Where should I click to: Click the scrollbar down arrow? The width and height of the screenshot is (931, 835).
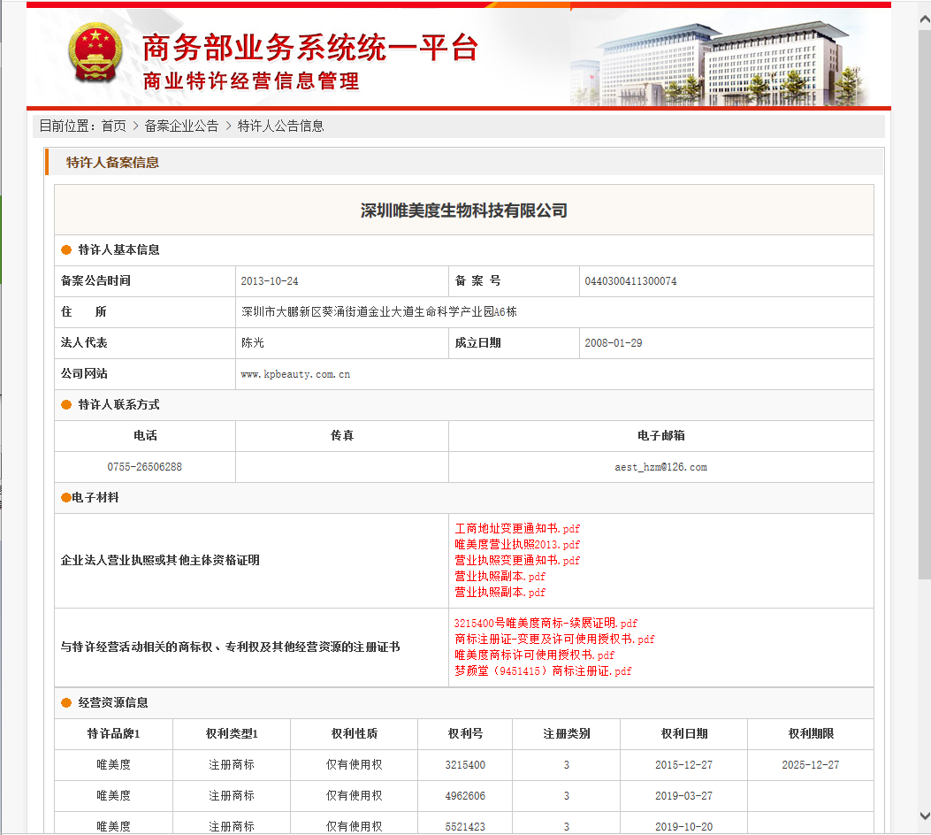pos(923,815)
